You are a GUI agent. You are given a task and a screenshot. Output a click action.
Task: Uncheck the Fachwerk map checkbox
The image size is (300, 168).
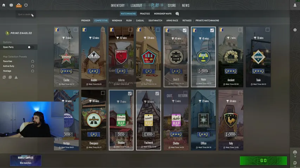click(157, 93)
